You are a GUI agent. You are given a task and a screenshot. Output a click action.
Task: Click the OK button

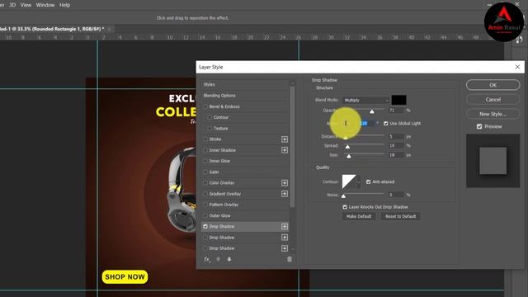(493, 85)
